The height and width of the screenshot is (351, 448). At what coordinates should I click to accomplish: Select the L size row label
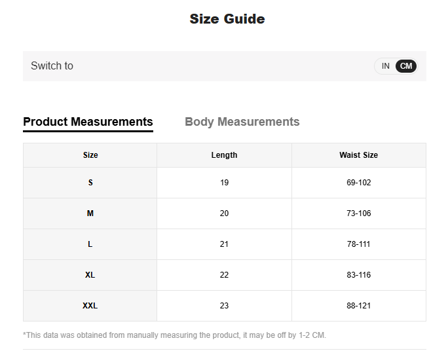[x=90, y=244]
